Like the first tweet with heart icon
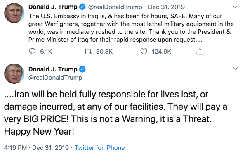This screenshot has width=245, height=161. tap(144, 52)
